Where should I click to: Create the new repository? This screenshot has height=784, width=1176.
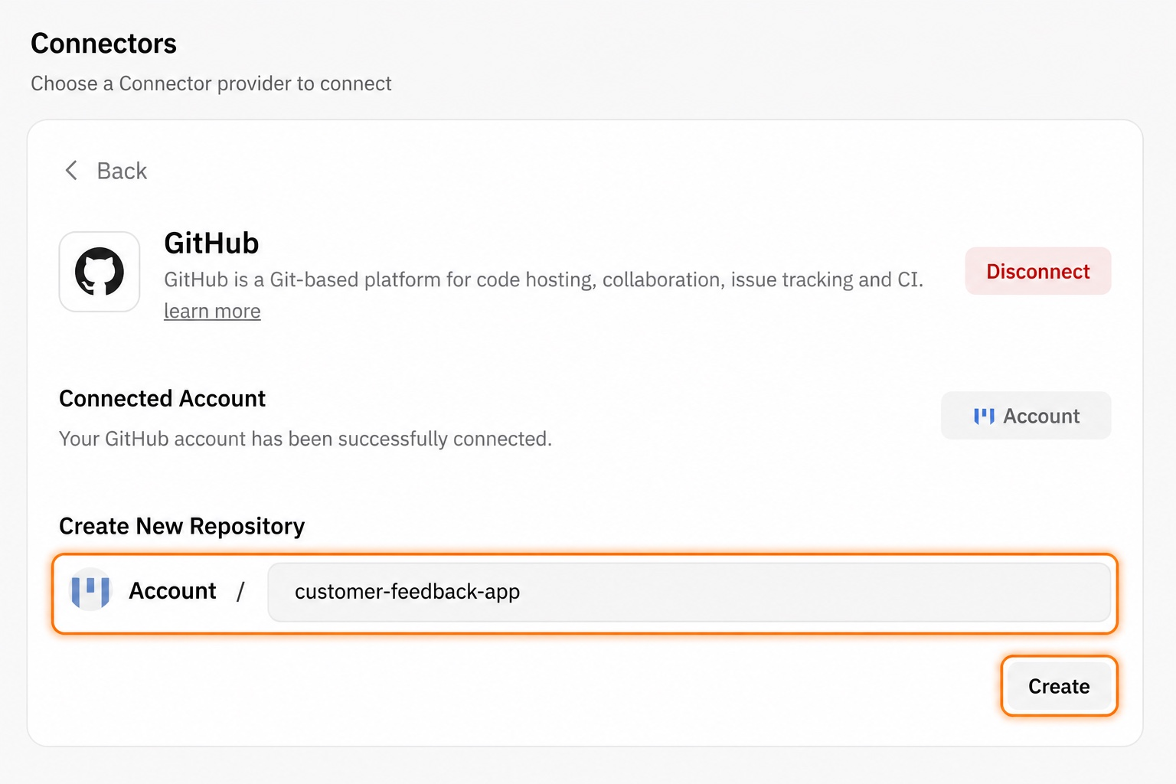click(x=1059, y=686)
